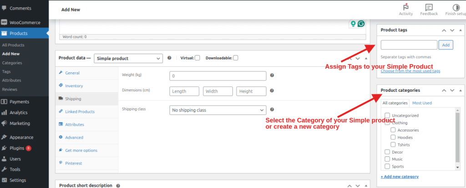Open the Reviews submenu link
This screenshot has height=188, width=466.
10,89
